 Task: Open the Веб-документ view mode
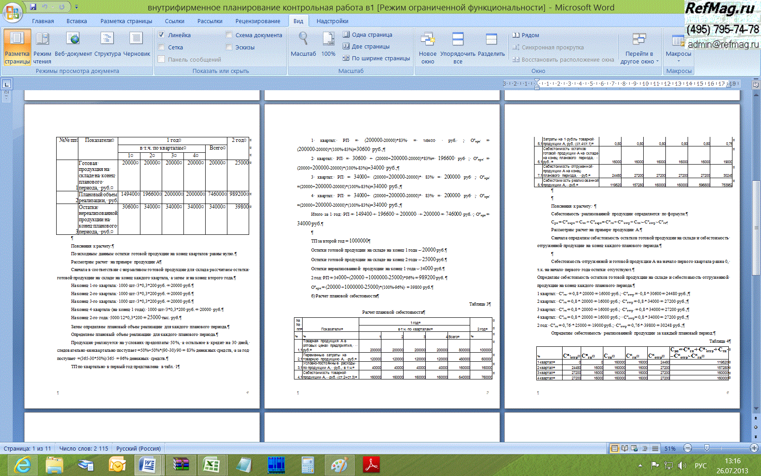[73, 39]
